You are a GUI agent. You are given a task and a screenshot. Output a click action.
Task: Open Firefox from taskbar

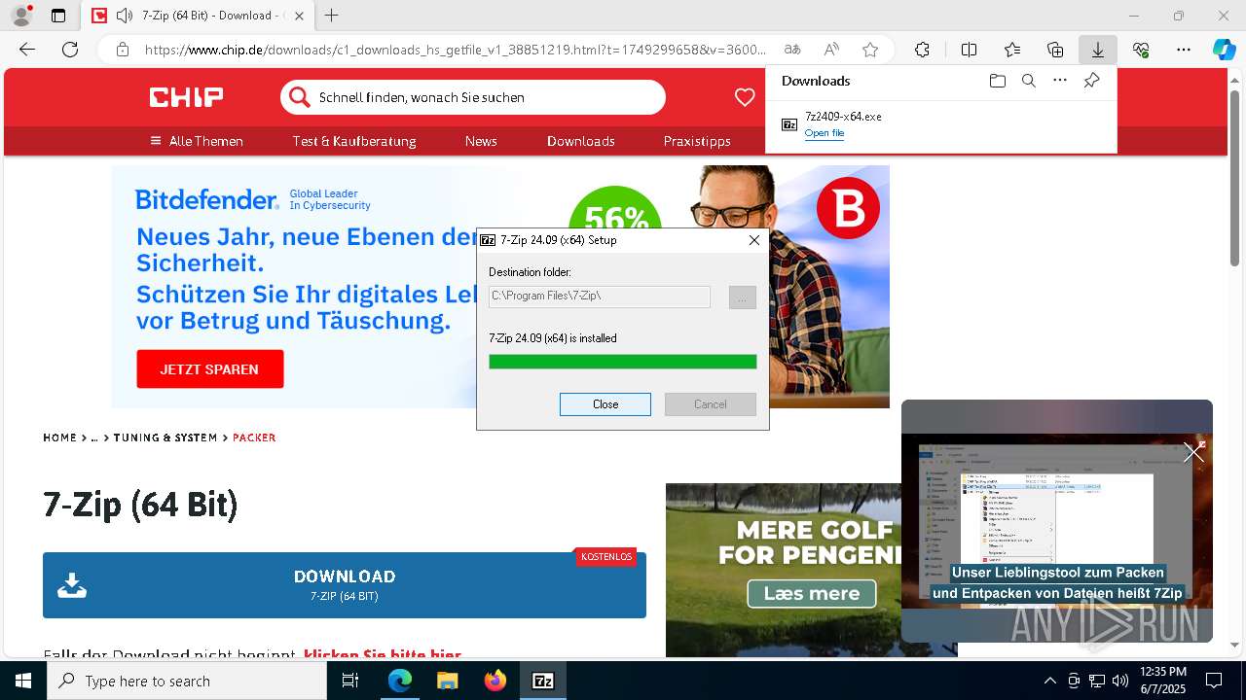tap(495, 681)
